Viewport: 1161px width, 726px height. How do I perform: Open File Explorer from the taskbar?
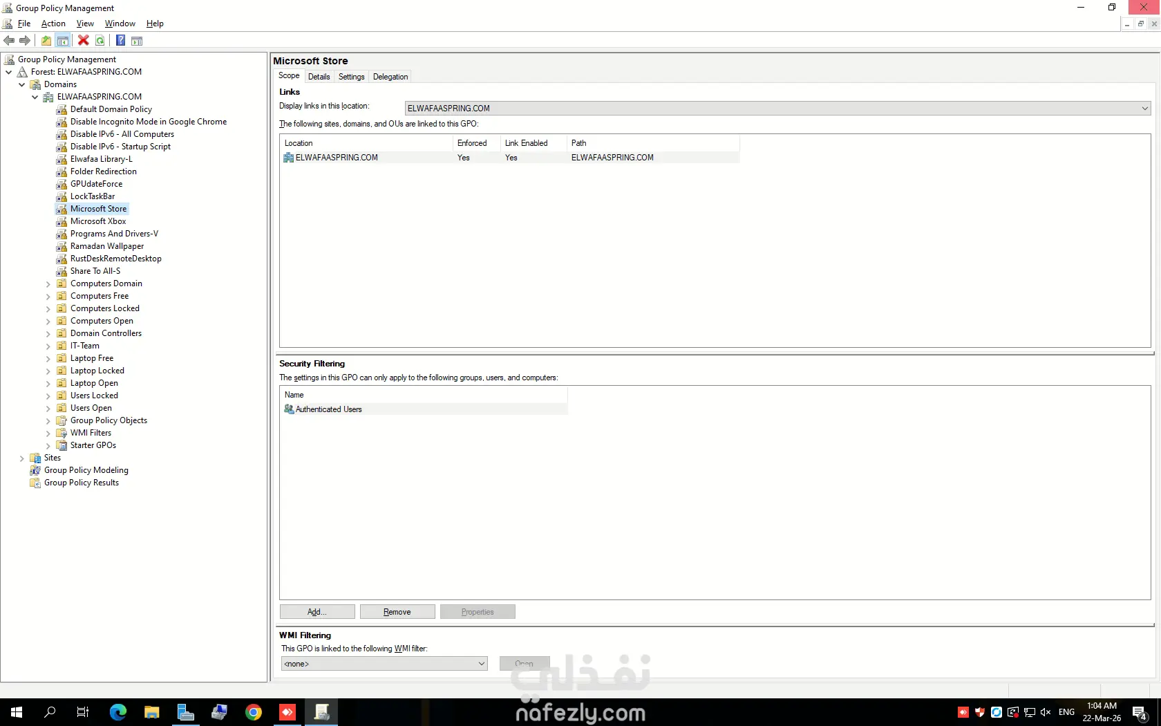tap(151, 712)
